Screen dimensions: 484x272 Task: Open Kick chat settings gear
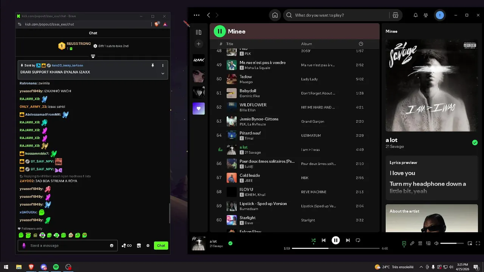tap(148, 246)
